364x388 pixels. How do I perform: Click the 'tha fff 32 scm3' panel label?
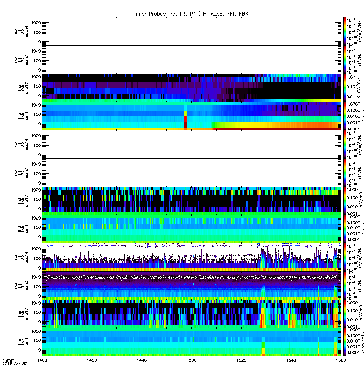click(21, 60)
